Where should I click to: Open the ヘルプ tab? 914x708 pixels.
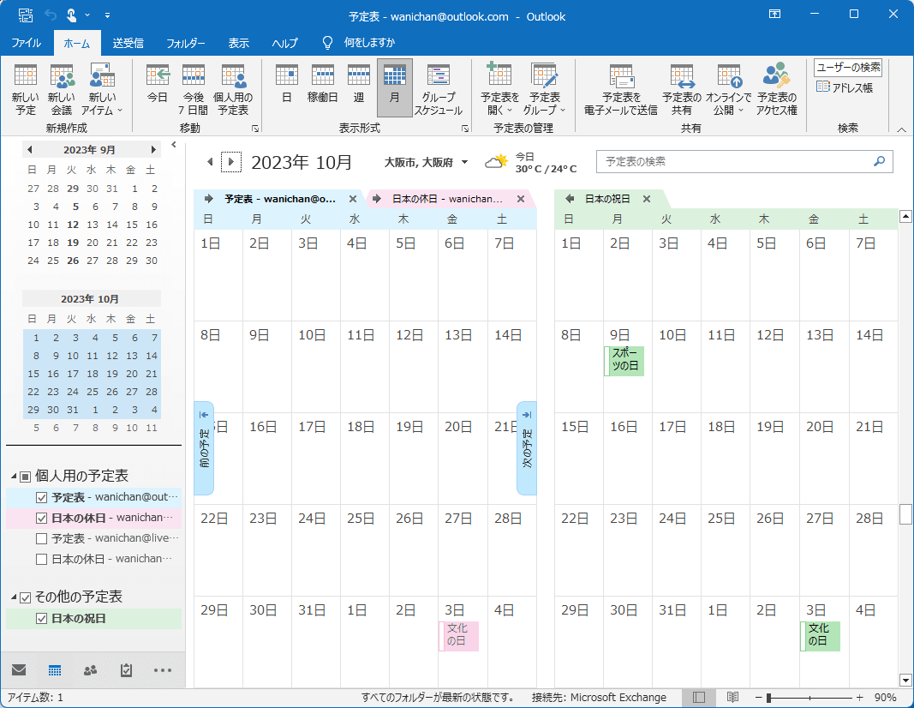[x=284, y=43]
